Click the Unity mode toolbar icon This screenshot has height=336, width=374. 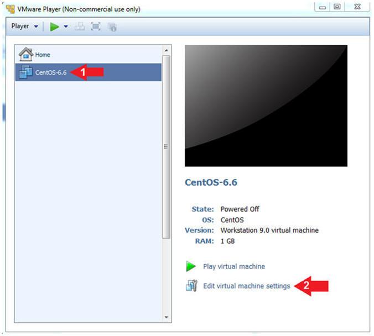pos(112,27)
